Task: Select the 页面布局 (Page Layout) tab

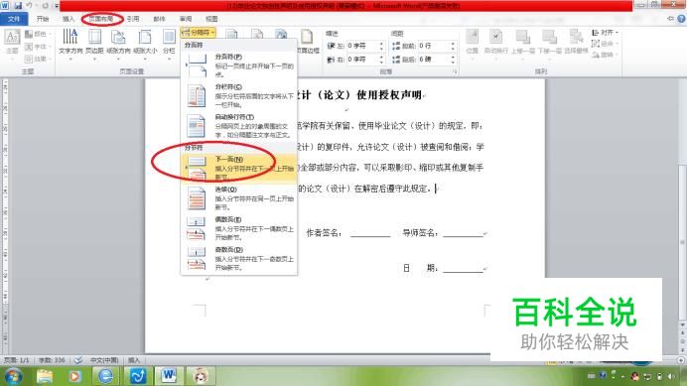Action: (x=101, y=19)
